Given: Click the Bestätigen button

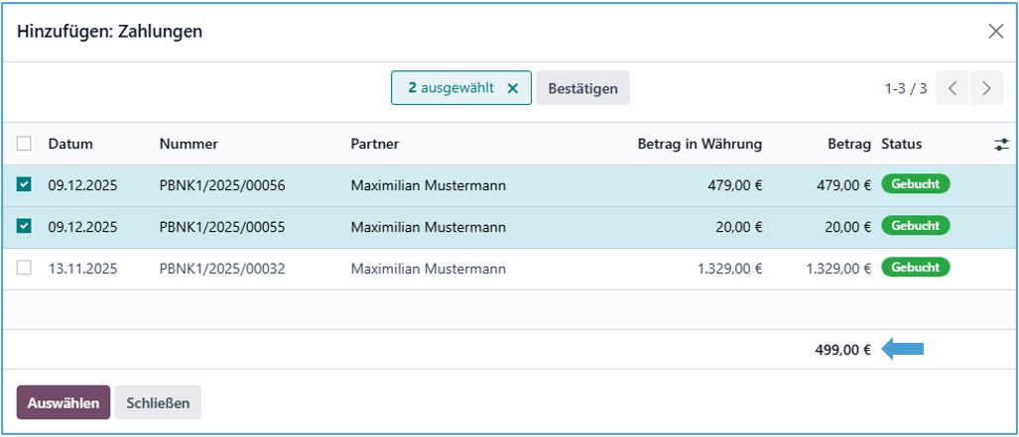Looking at the screenshot, I should (x=582, y=88).
